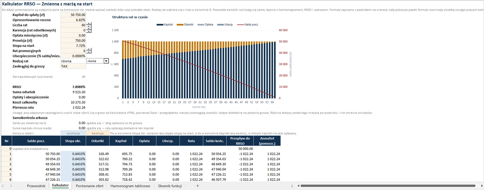Click the promocja color key cell

pos(73,133)
